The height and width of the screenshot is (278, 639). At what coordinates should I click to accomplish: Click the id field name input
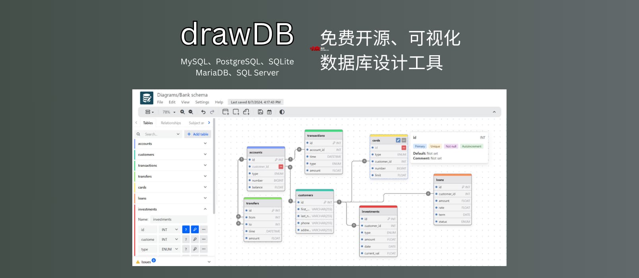pos(147,230)
